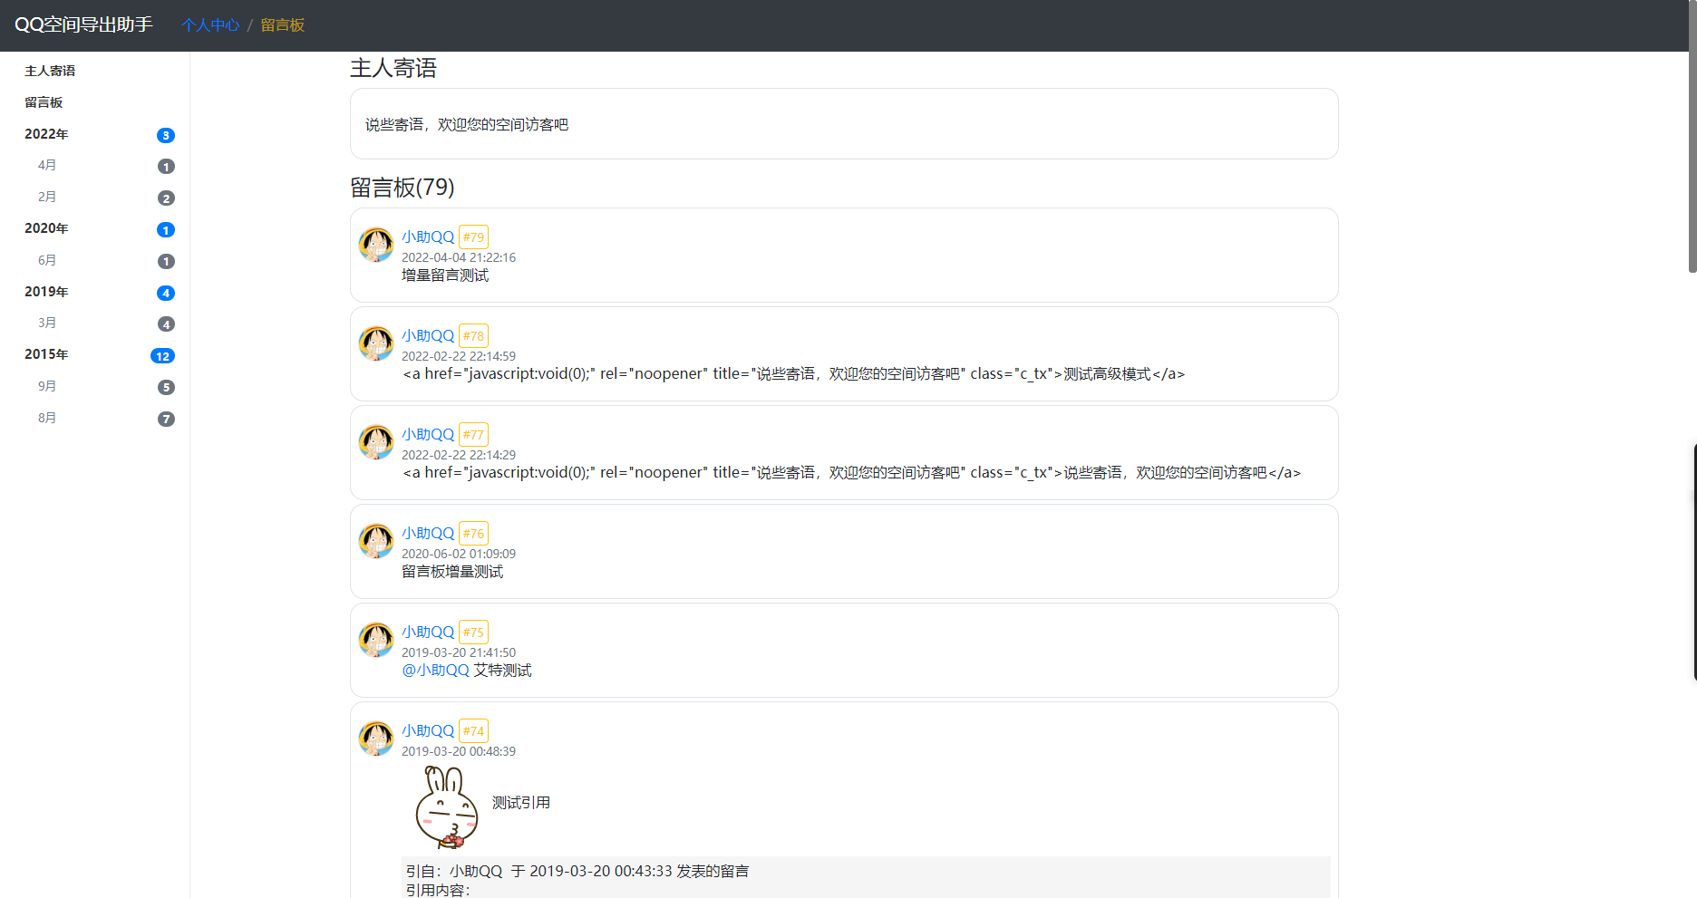1697x898 pixels.
Task: Click the #76 floor badge
Action: 473,534
